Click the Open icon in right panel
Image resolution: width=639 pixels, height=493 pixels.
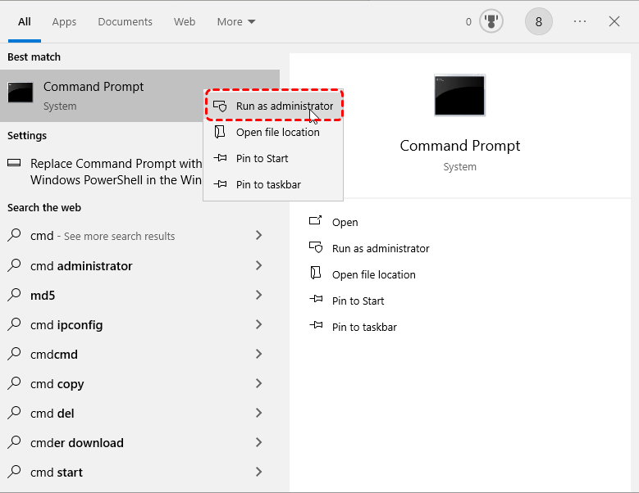(x=315, y=222)
